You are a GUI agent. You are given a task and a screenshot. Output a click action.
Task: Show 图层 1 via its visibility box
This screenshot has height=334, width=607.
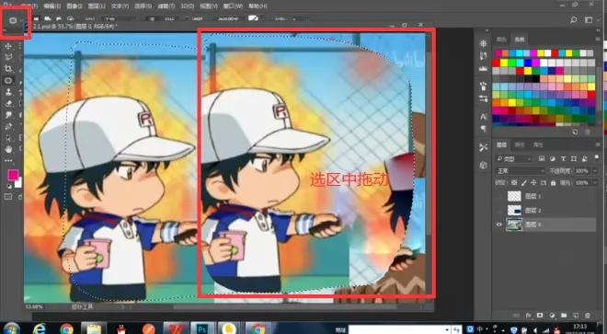[499, 197]
